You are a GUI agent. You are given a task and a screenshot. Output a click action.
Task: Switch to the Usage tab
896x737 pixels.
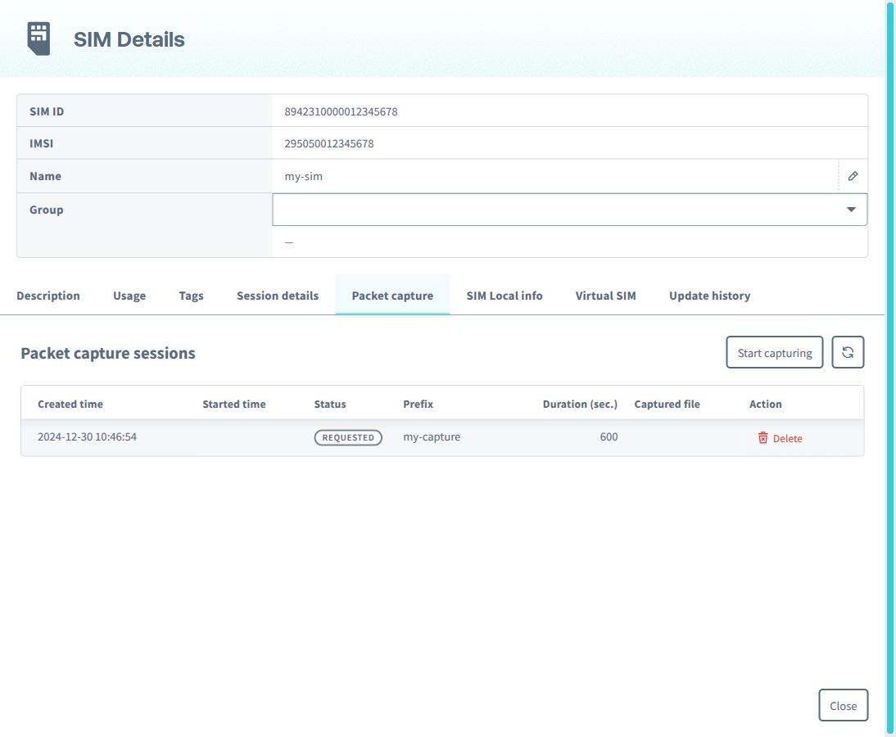129,296
